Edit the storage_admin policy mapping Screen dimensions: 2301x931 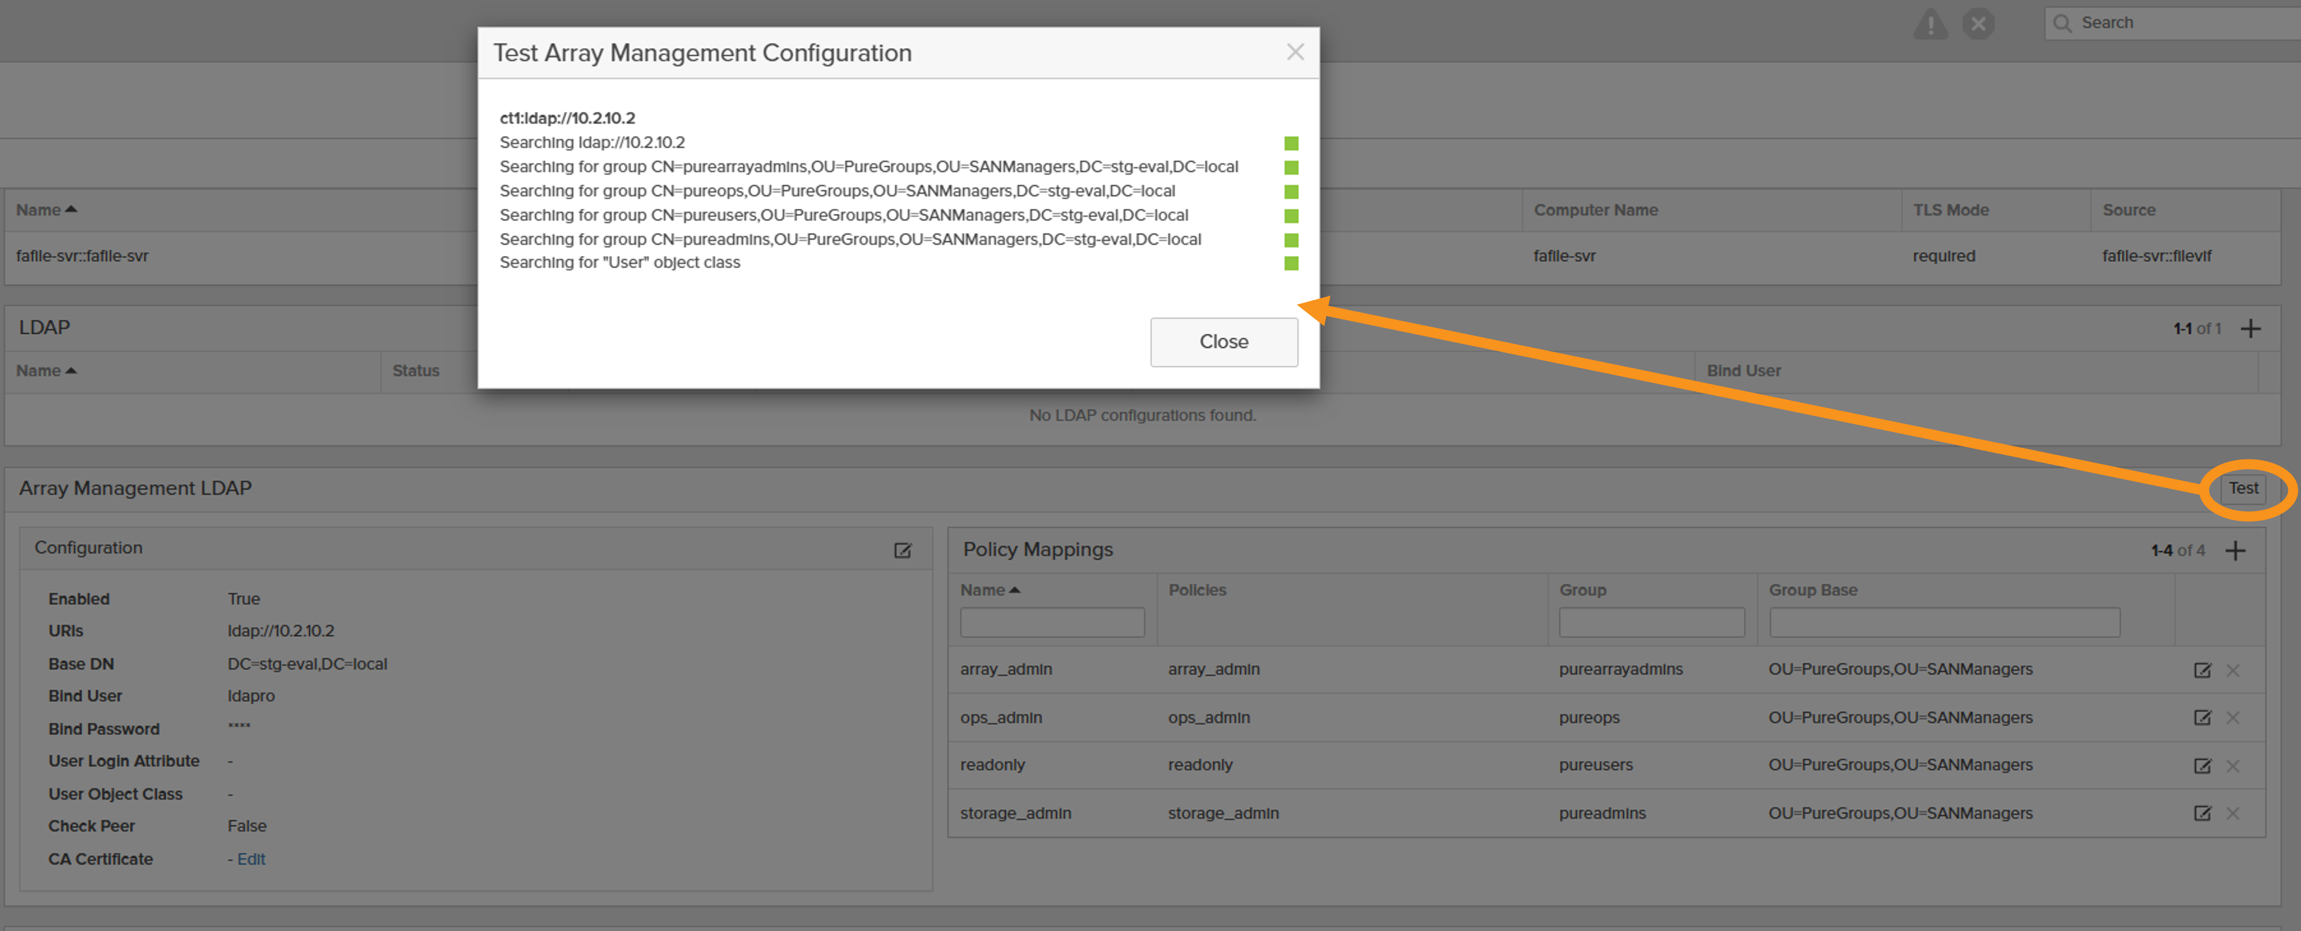point(2202,813)
